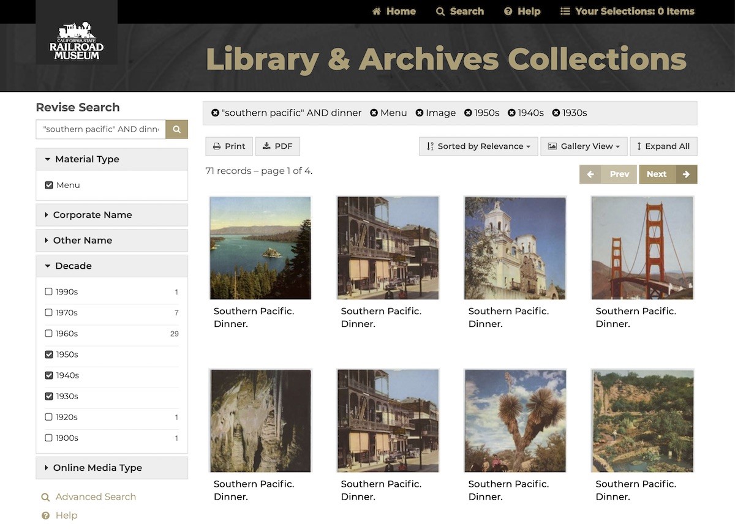Check the 1970s decade checkbox

click(49, 313)
